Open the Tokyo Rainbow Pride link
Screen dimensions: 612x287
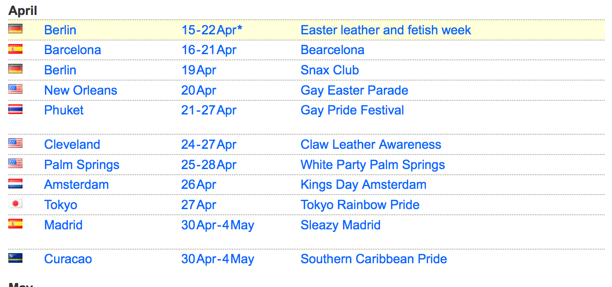pyautogui.click(x=360, y=205)
